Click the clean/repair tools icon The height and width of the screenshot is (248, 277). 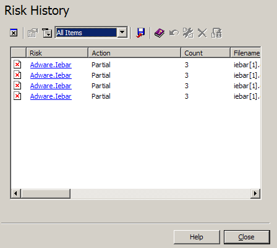point(188,33)
